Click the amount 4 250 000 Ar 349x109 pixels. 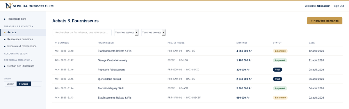click(x=244, y=51)
